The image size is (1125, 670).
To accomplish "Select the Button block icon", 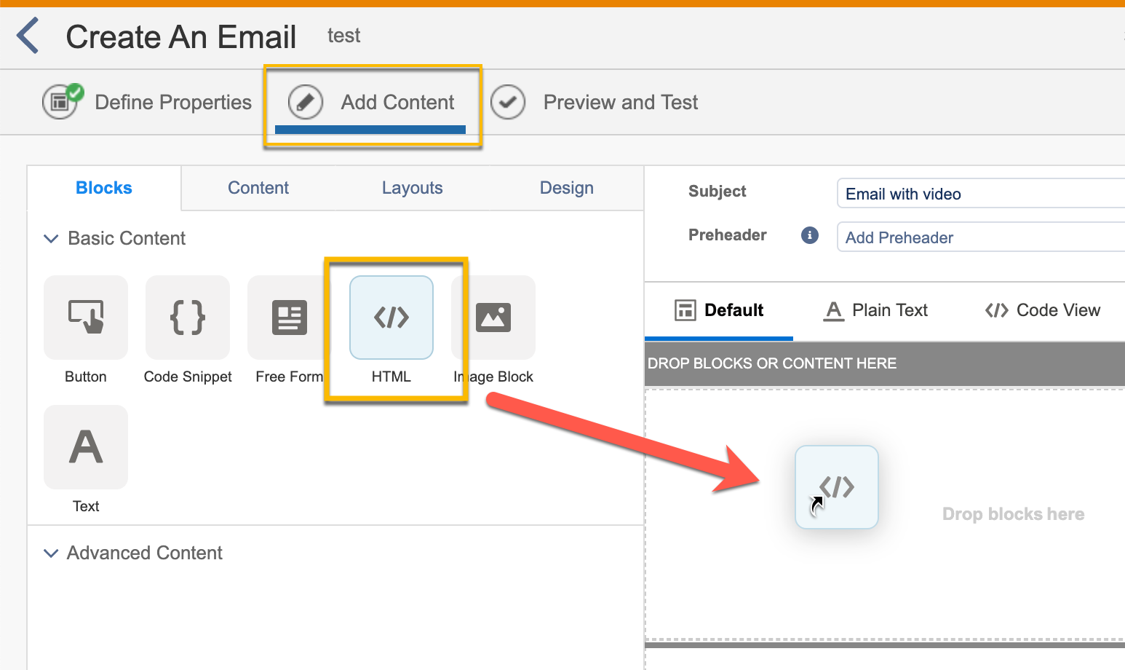I will coord(86,318).
